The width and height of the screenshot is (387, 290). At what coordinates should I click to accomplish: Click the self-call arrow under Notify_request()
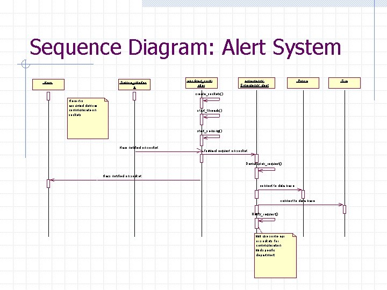(x=267, y=220)
